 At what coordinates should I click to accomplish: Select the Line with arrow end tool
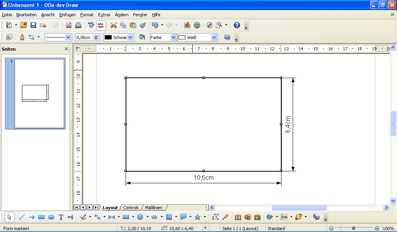coord(32,217)
